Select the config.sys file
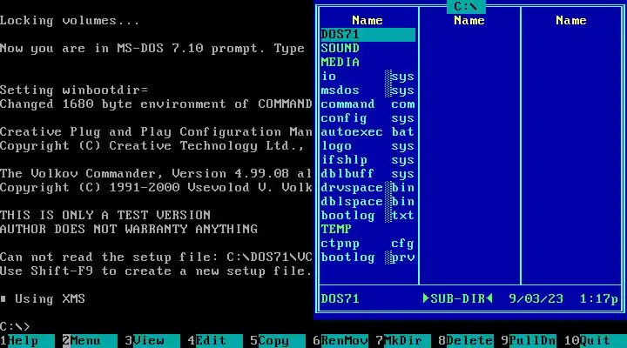This screenshot has width=627, height=348. [x=367, y=118]
